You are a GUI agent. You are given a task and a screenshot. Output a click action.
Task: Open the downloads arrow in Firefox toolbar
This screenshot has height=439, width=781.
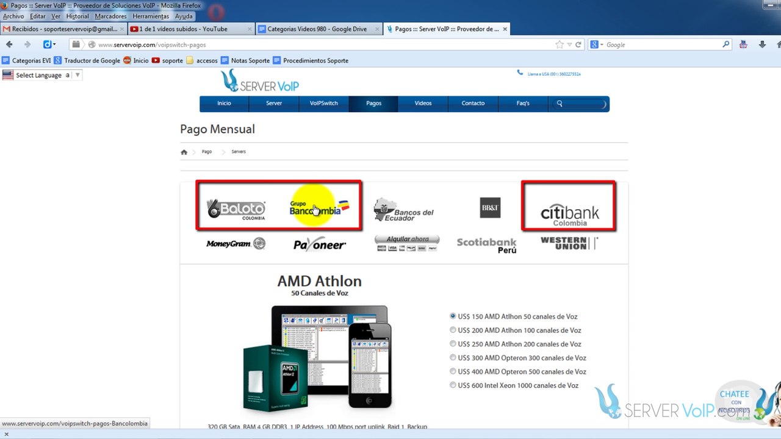pyautogui.click(x=762, y=45)
